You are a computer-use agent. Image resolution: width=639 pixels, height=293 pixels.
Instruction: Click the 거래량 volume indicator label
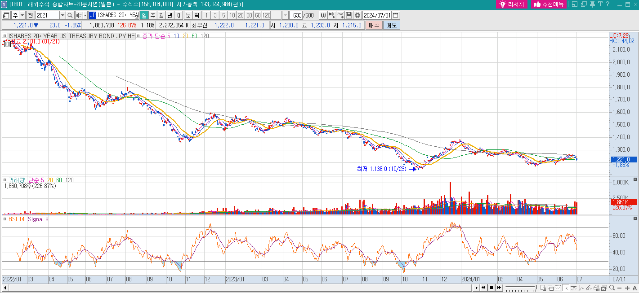click(x=17, y=180)
